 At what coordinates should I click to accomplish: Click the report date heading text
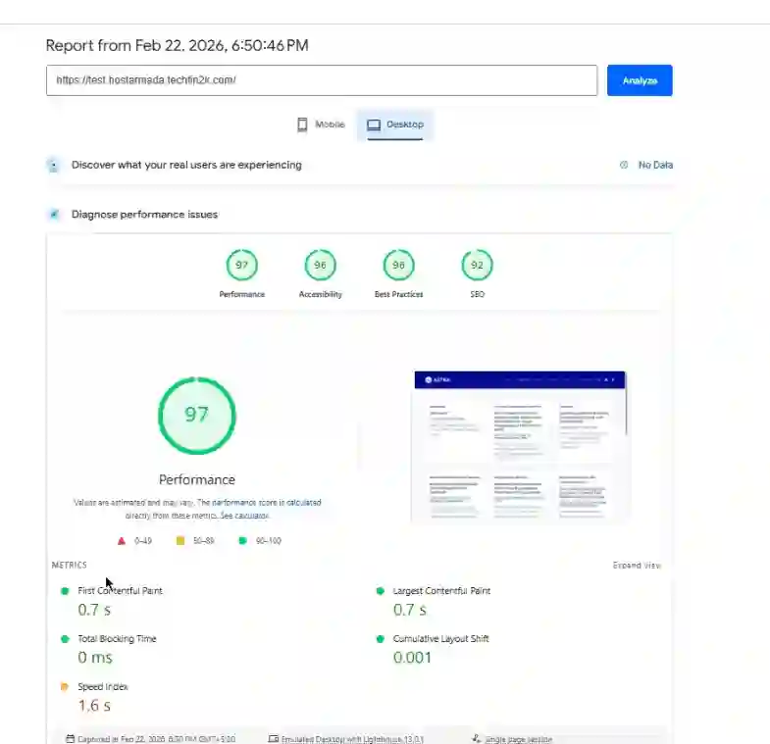click(177, 46)
